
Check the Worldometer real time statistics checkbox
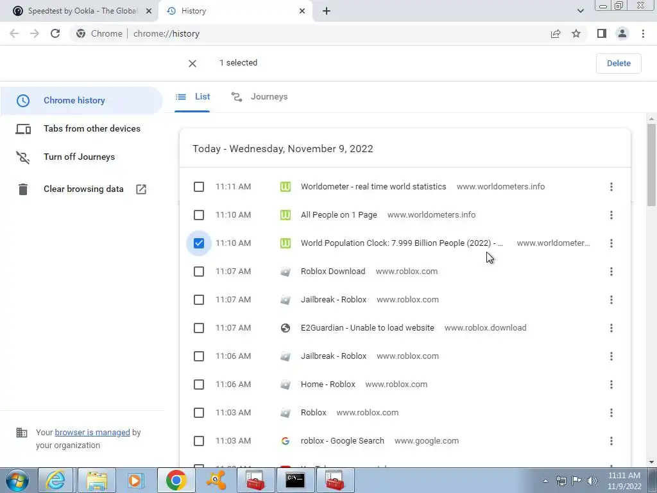(199, 187)
